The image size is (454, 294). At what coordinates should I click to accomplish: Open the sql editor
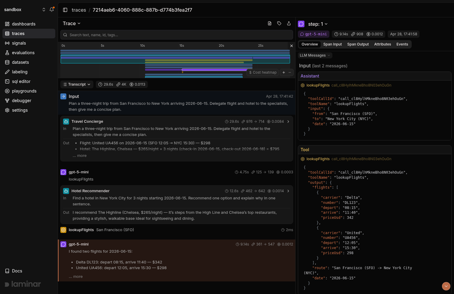29,81
